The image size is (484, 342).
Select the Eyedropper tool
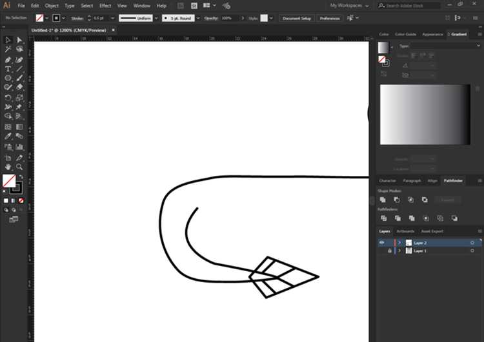pos(8,136)
